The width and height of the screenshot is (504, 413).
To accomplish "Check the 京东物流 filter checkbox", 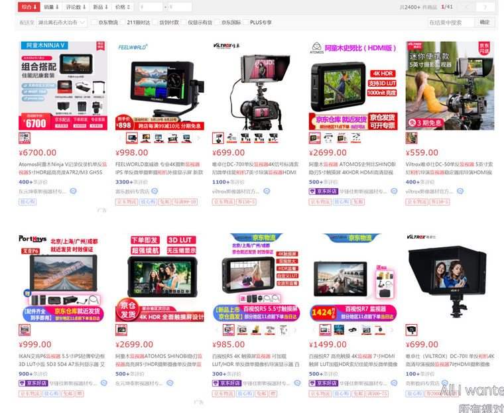I will pyautogui.click(x=94, y=22).
